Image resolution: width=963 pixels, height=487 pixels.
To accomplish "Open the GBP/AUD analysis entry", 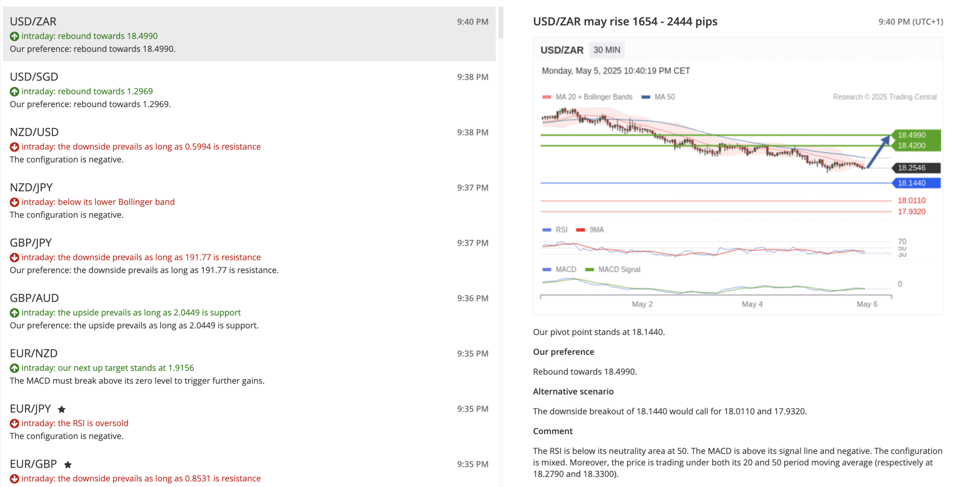I will 249,311.
